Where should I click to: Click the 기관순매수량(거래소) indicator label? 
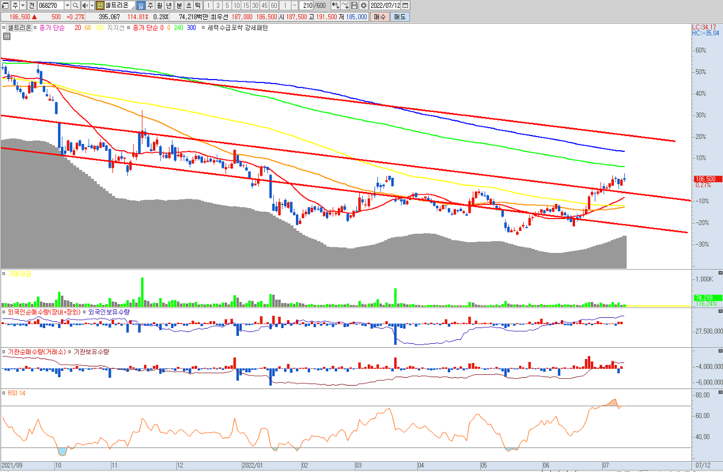click(x=37, y=351)
